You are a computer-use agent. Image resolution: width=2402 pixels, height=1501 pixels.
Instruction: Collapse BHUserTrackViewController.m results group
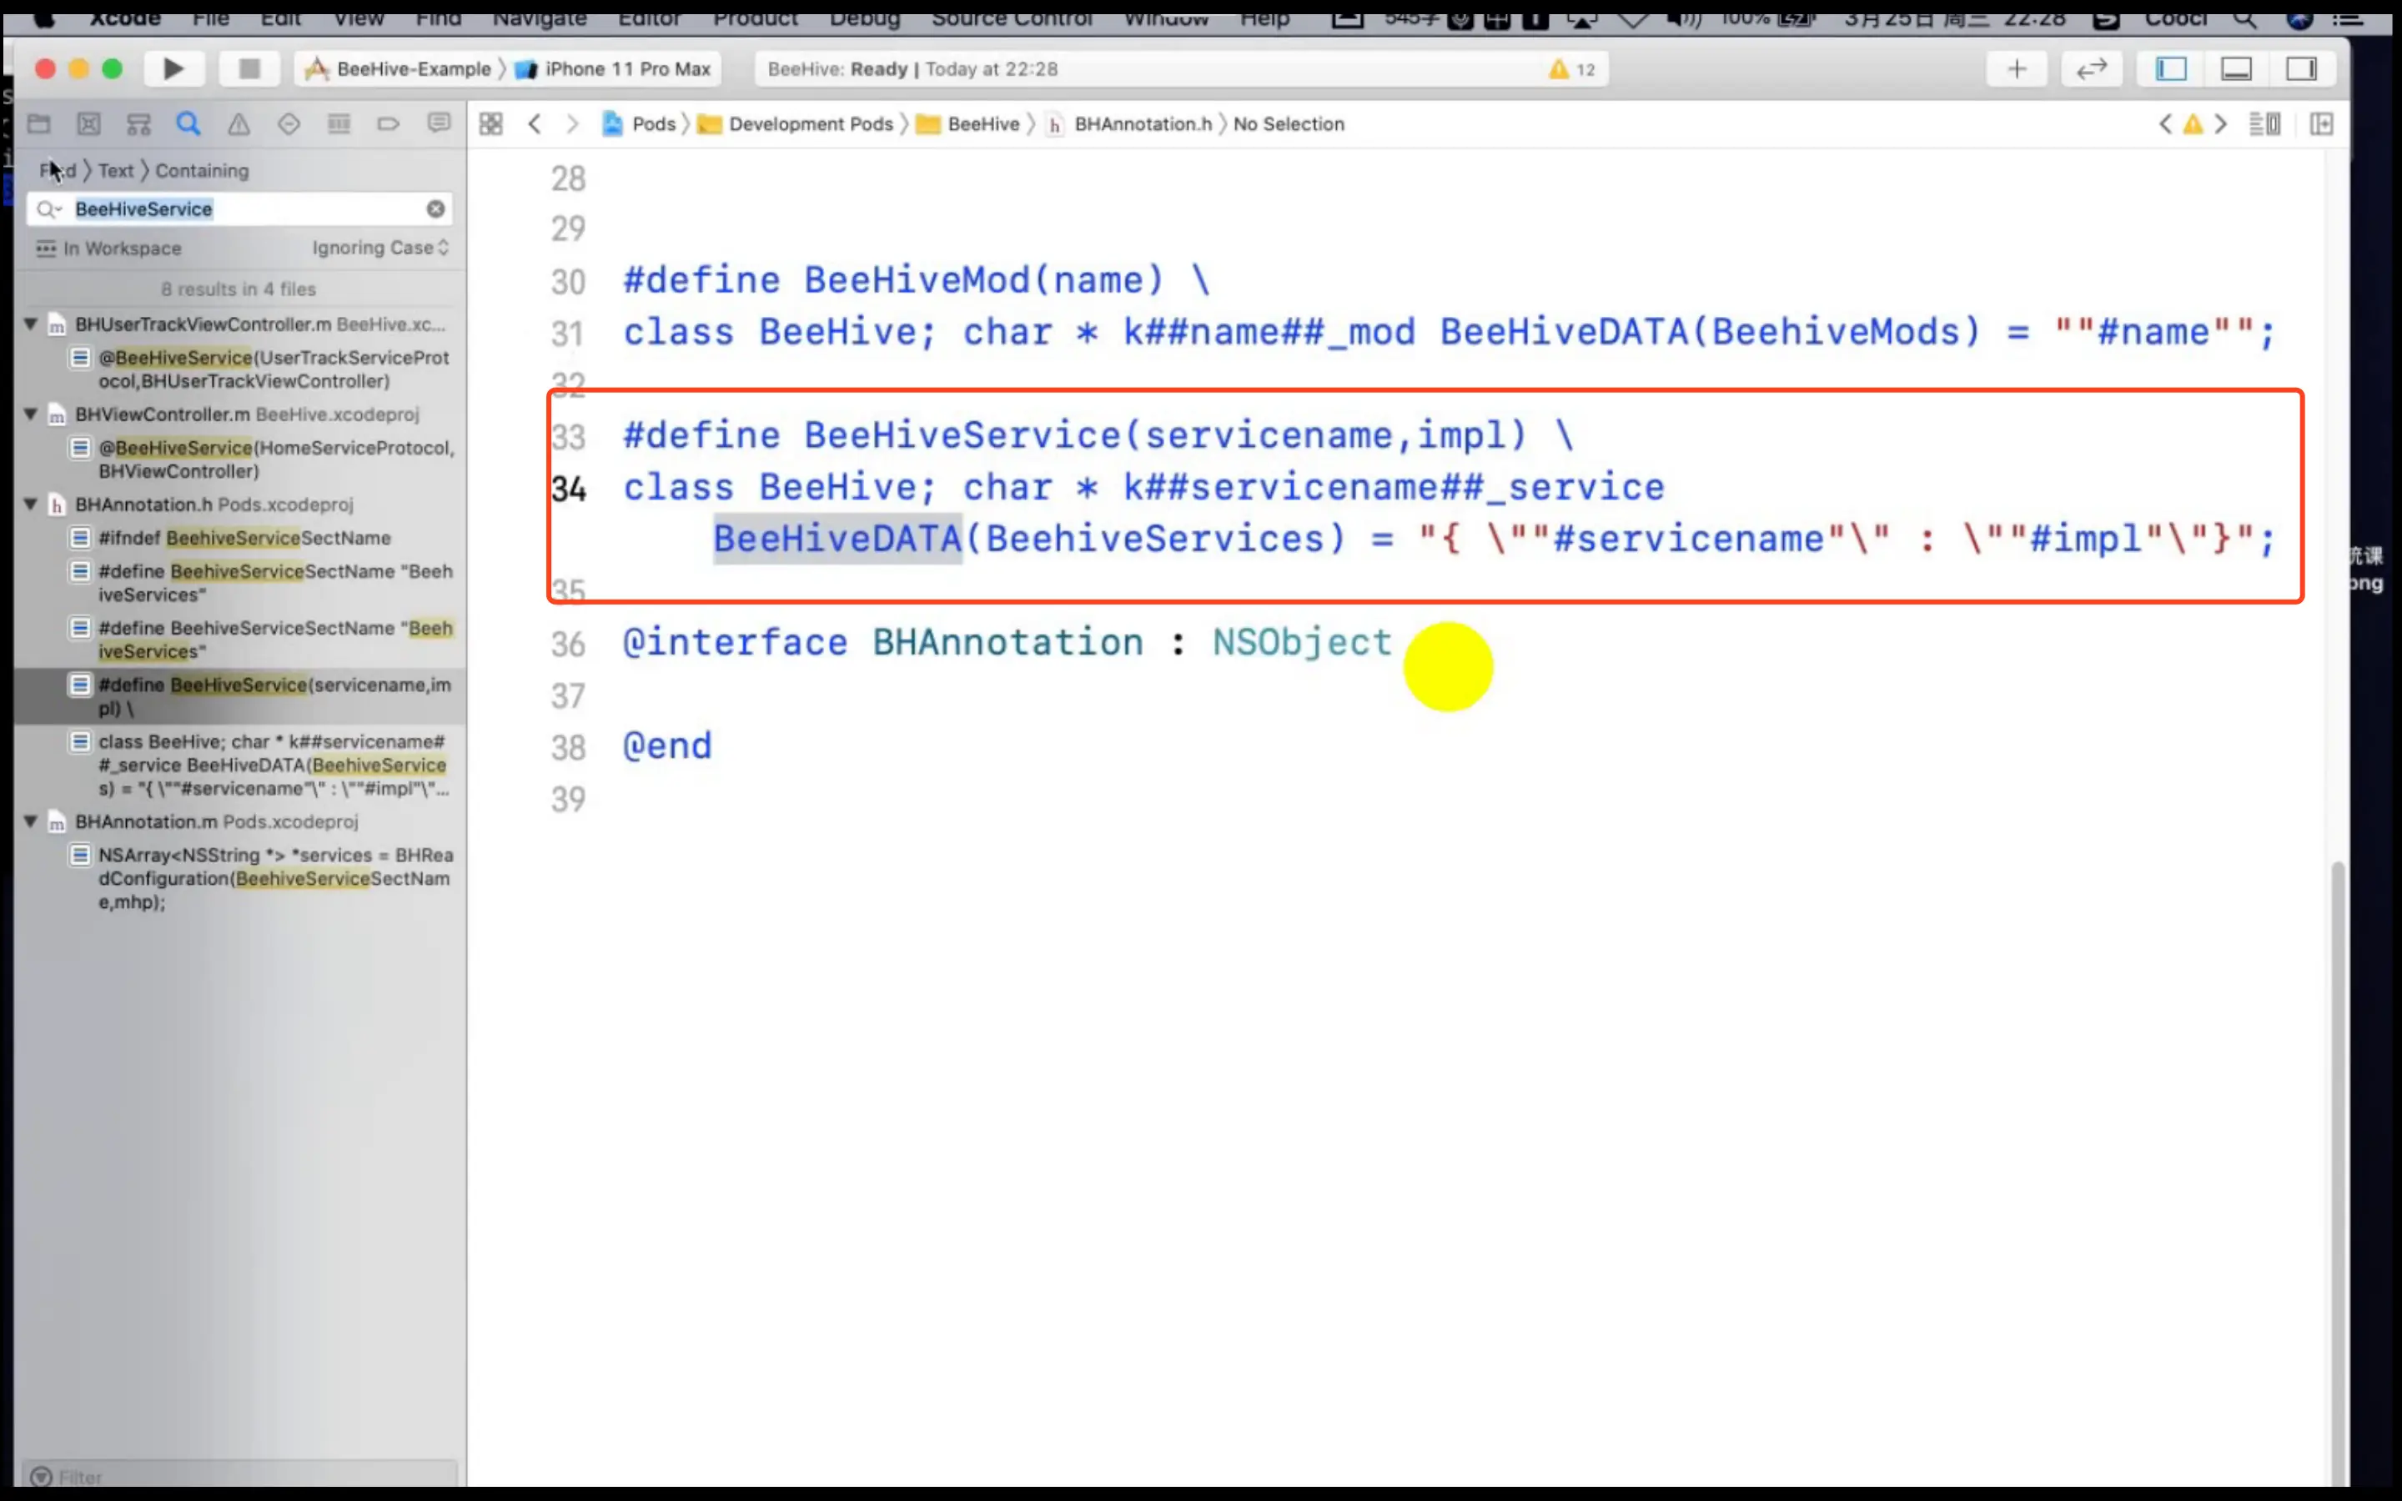31,324
